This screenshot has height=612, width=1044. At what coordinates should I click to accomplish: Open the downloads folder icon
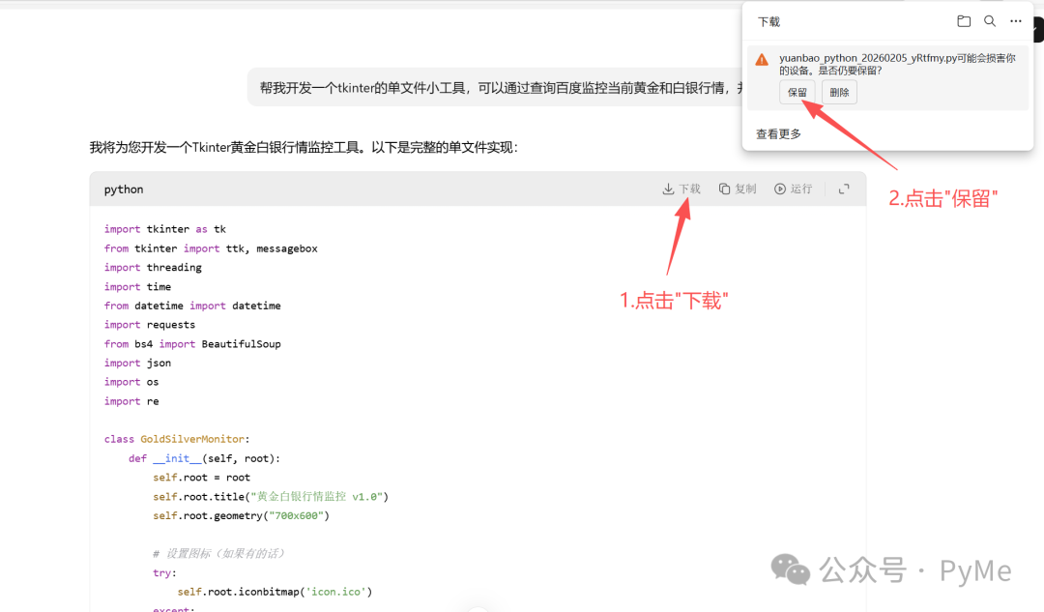coord(964,21)
